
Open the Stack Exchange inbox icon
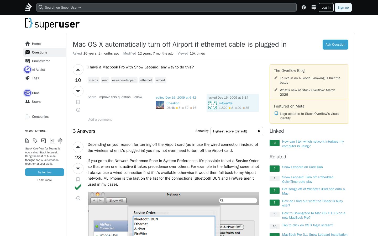(x=313, y=7)
